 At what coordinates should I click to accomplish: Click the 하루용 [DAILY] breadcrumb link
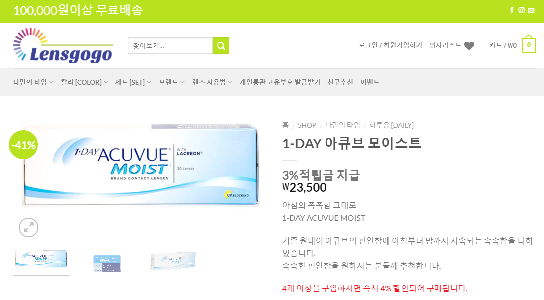(x=391, y=125)
